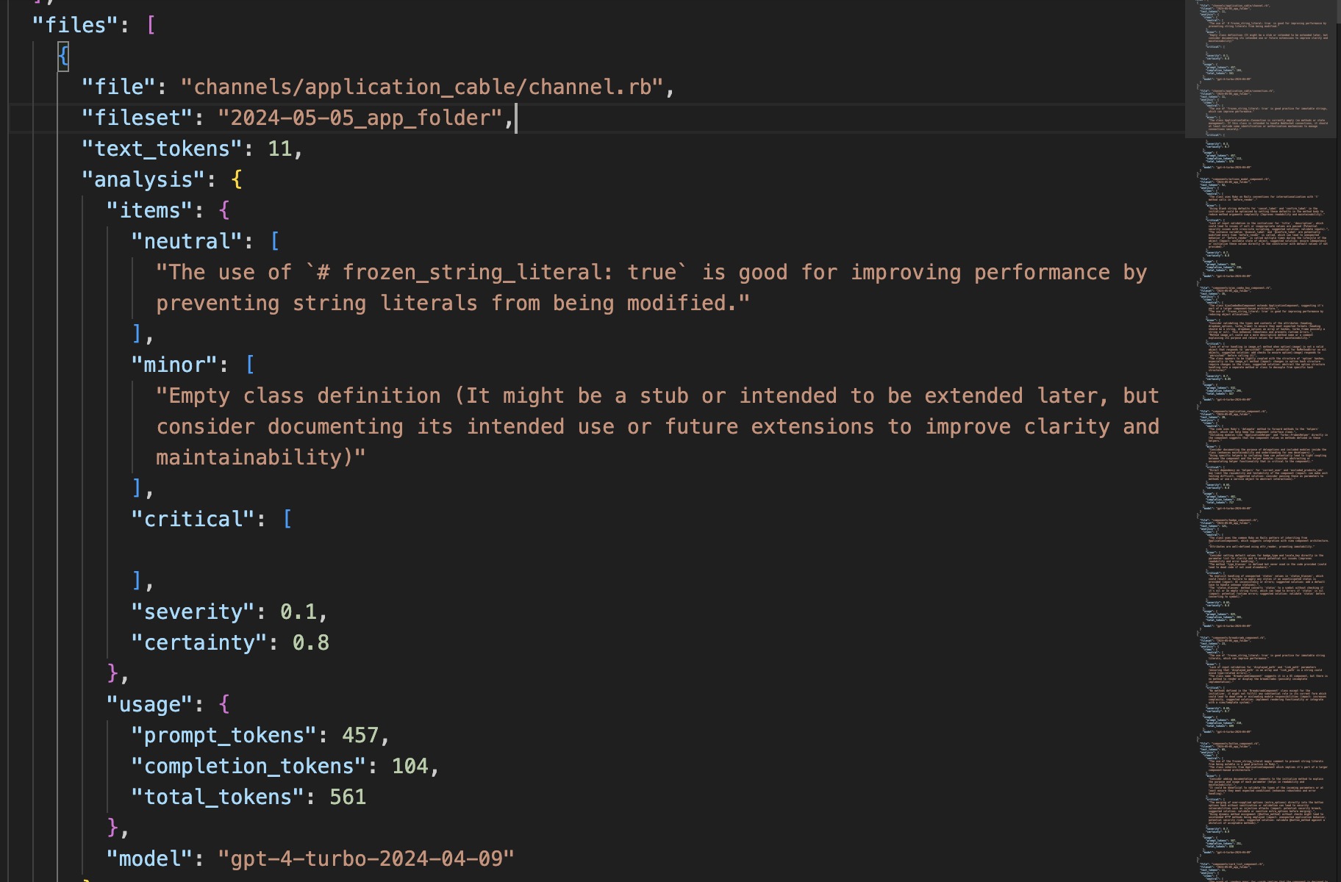
Task: Click the opening bracket after "neutral"
Action: coord(275,241)
